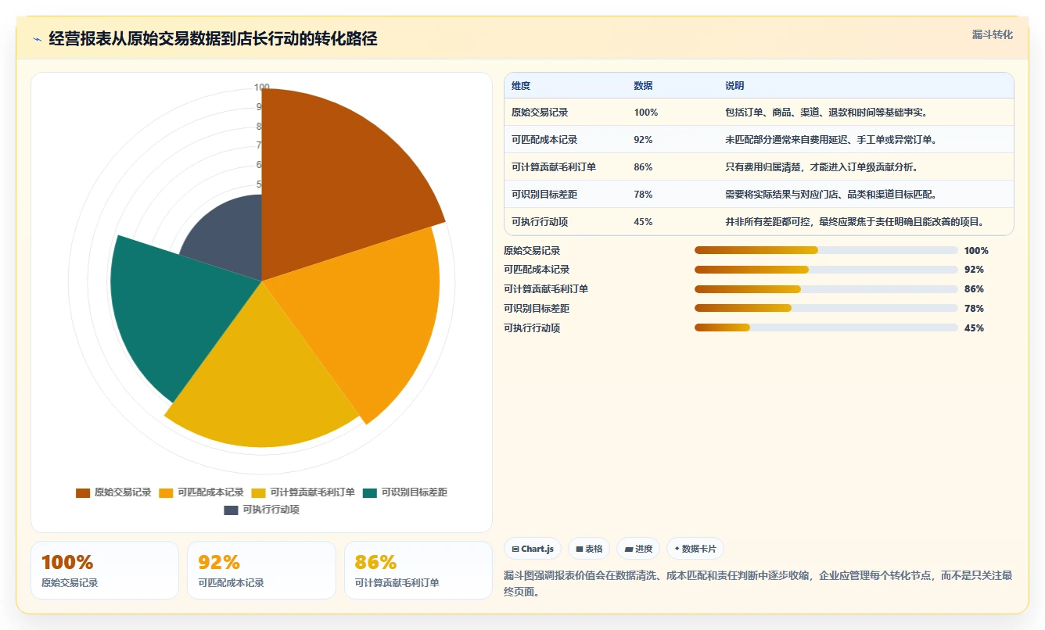This screenshot has height=630, width=1045.
Task: Click the 说明 table column header
Action: 734,86
